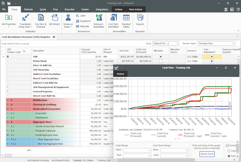Open Foundation Setup Data
This screenshot has width=241, height=162.
tap(25, 21)
